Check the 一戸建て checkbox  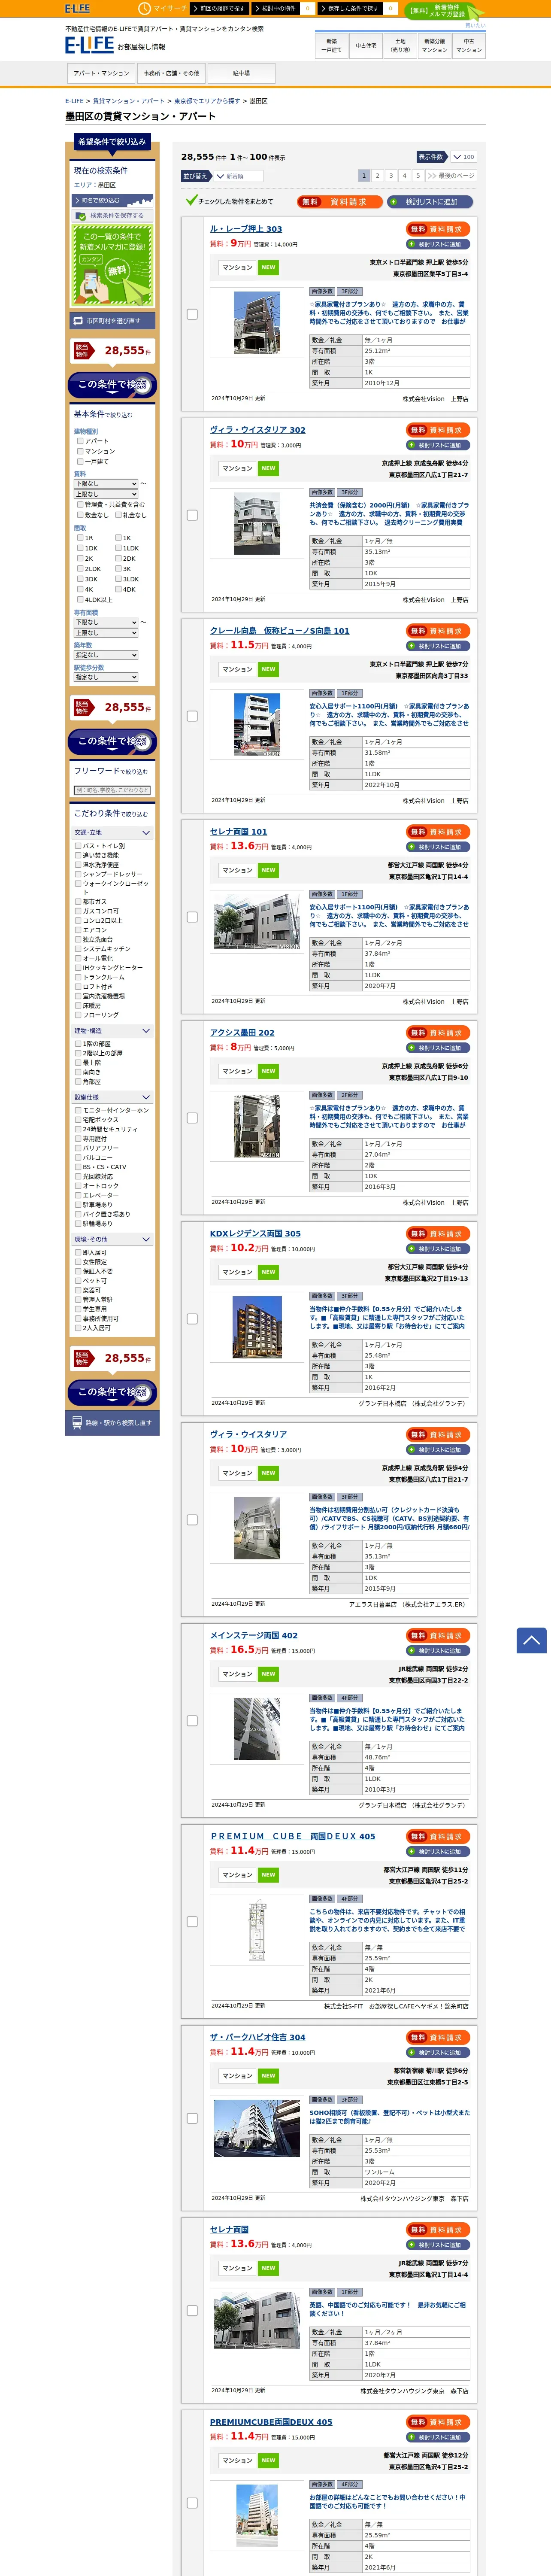[x=80, y=461]
